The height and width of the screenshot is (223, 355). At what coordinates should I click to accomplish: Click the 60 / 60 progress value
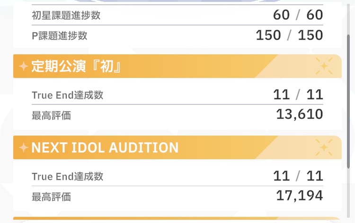[298, 15]
